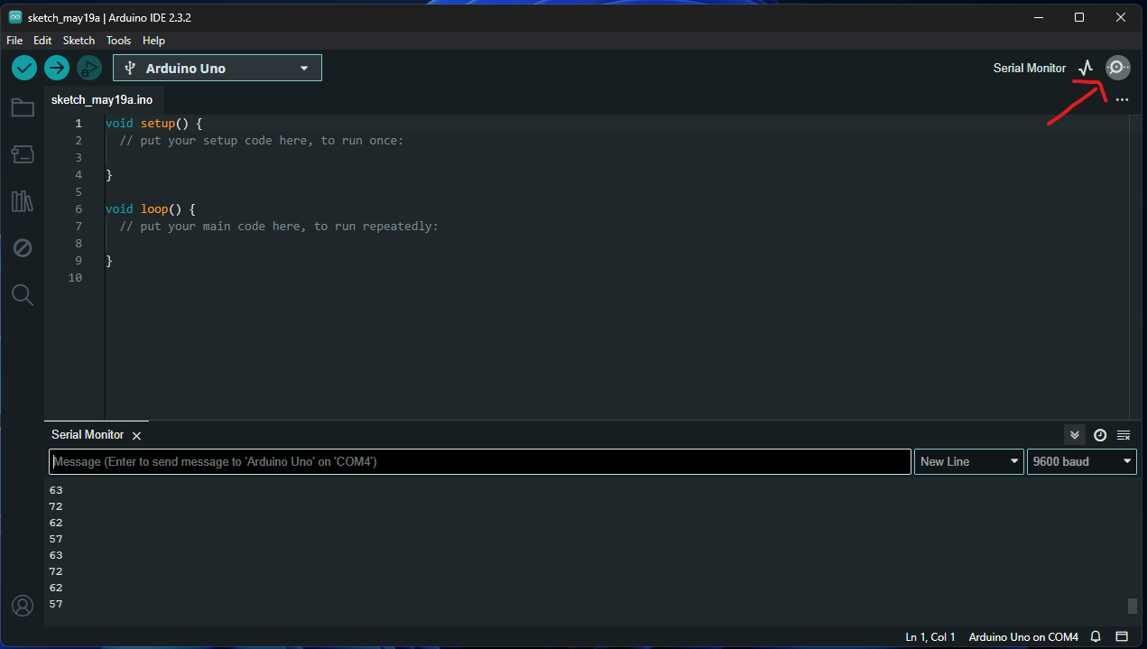Screen dimensions: 1147x649
Task: Open the Library Manager books icon
Action: coord(23,201)
